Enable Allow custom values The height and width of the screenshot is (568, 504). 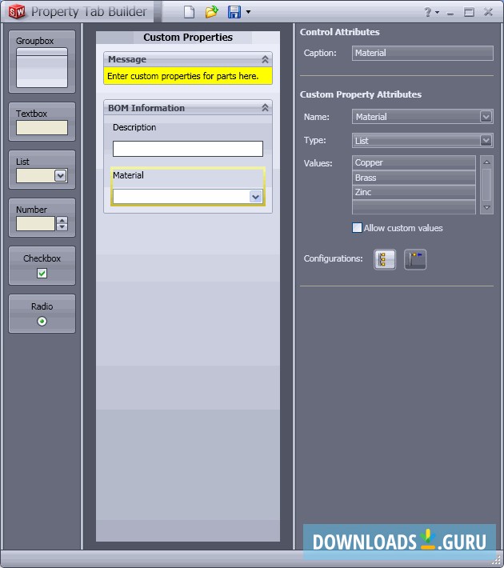tap(357, 228)
